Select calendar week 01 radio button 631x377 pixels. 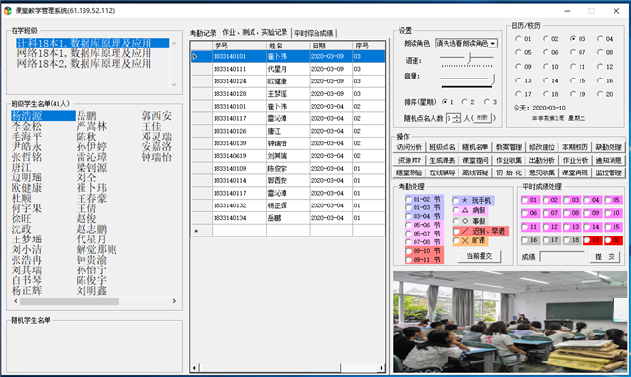point(518,38)
